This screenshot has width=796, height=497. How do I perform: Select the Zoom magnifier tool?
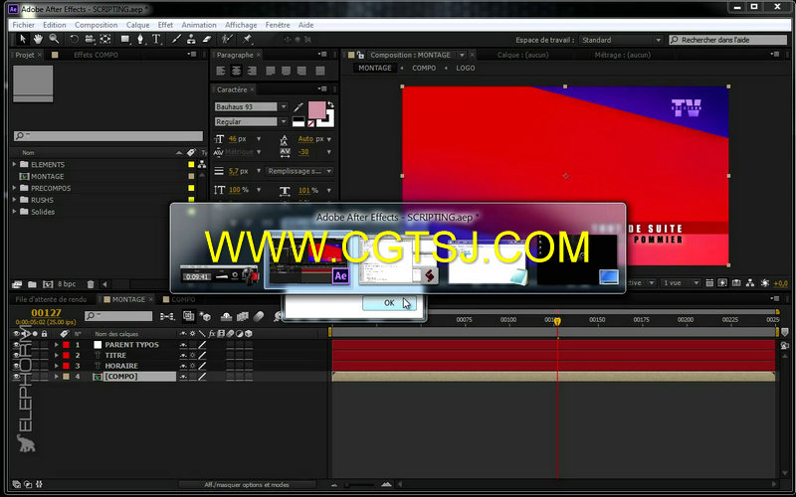(x=54, y=39)
